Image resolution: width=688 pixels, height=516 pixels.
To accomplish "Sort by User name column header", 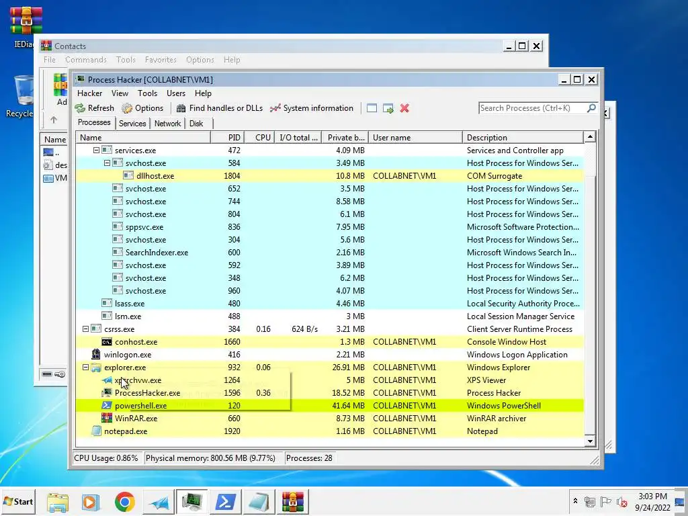I will (x=415, y=137).
